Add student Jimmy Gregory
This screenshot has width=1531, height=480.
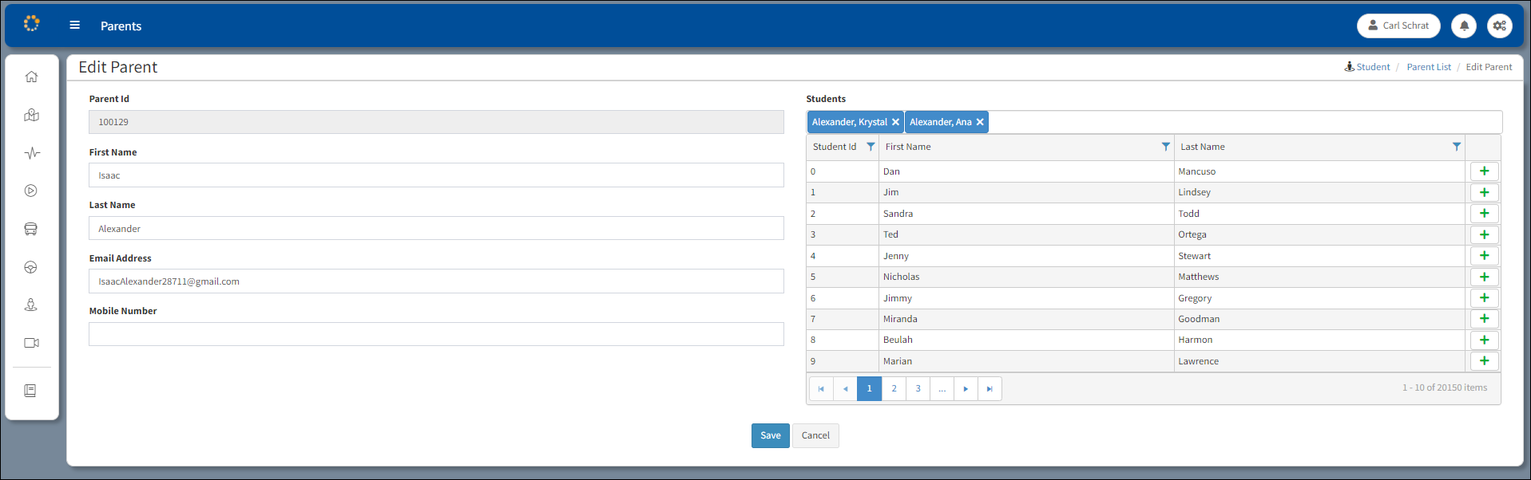[x=1484, y=298]
